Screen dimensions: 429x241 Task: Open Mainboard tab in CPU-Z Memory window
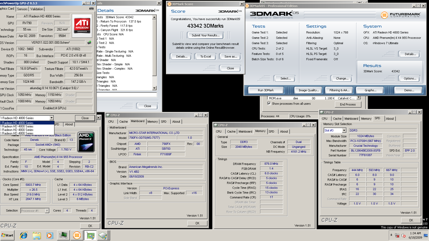(245, 131)
